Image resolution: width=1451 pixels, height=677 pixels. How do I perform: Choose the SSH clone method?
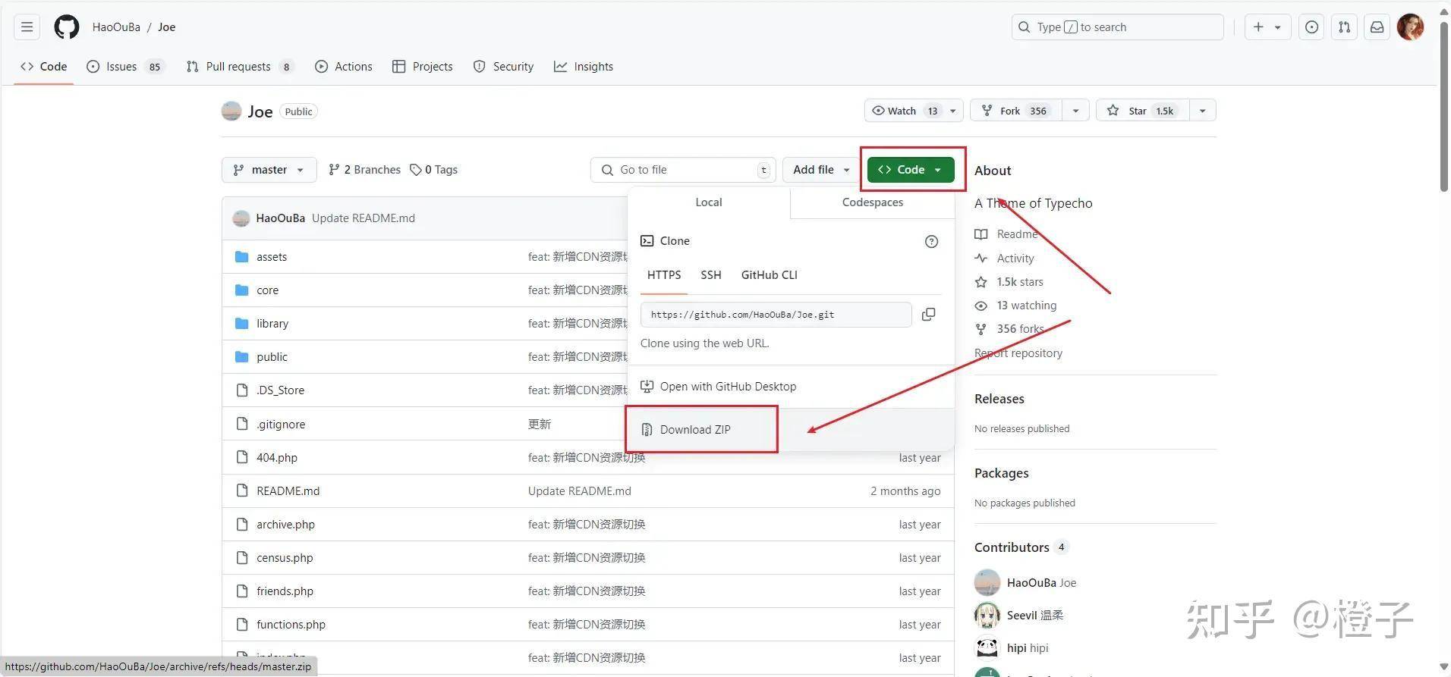point(711,275)
